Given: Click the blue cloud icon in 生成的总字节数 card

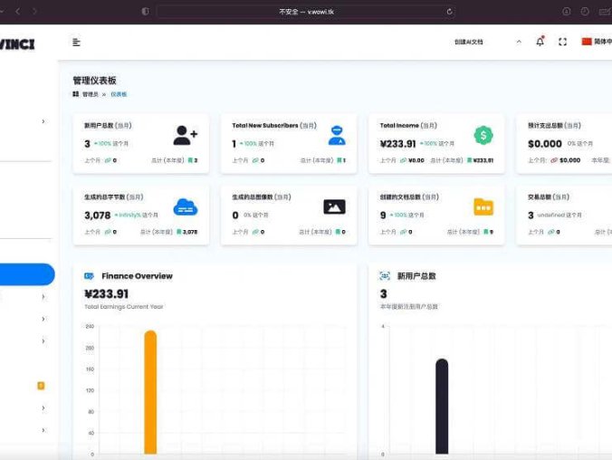Looking at the screenshot, I should tap(185, 207).
